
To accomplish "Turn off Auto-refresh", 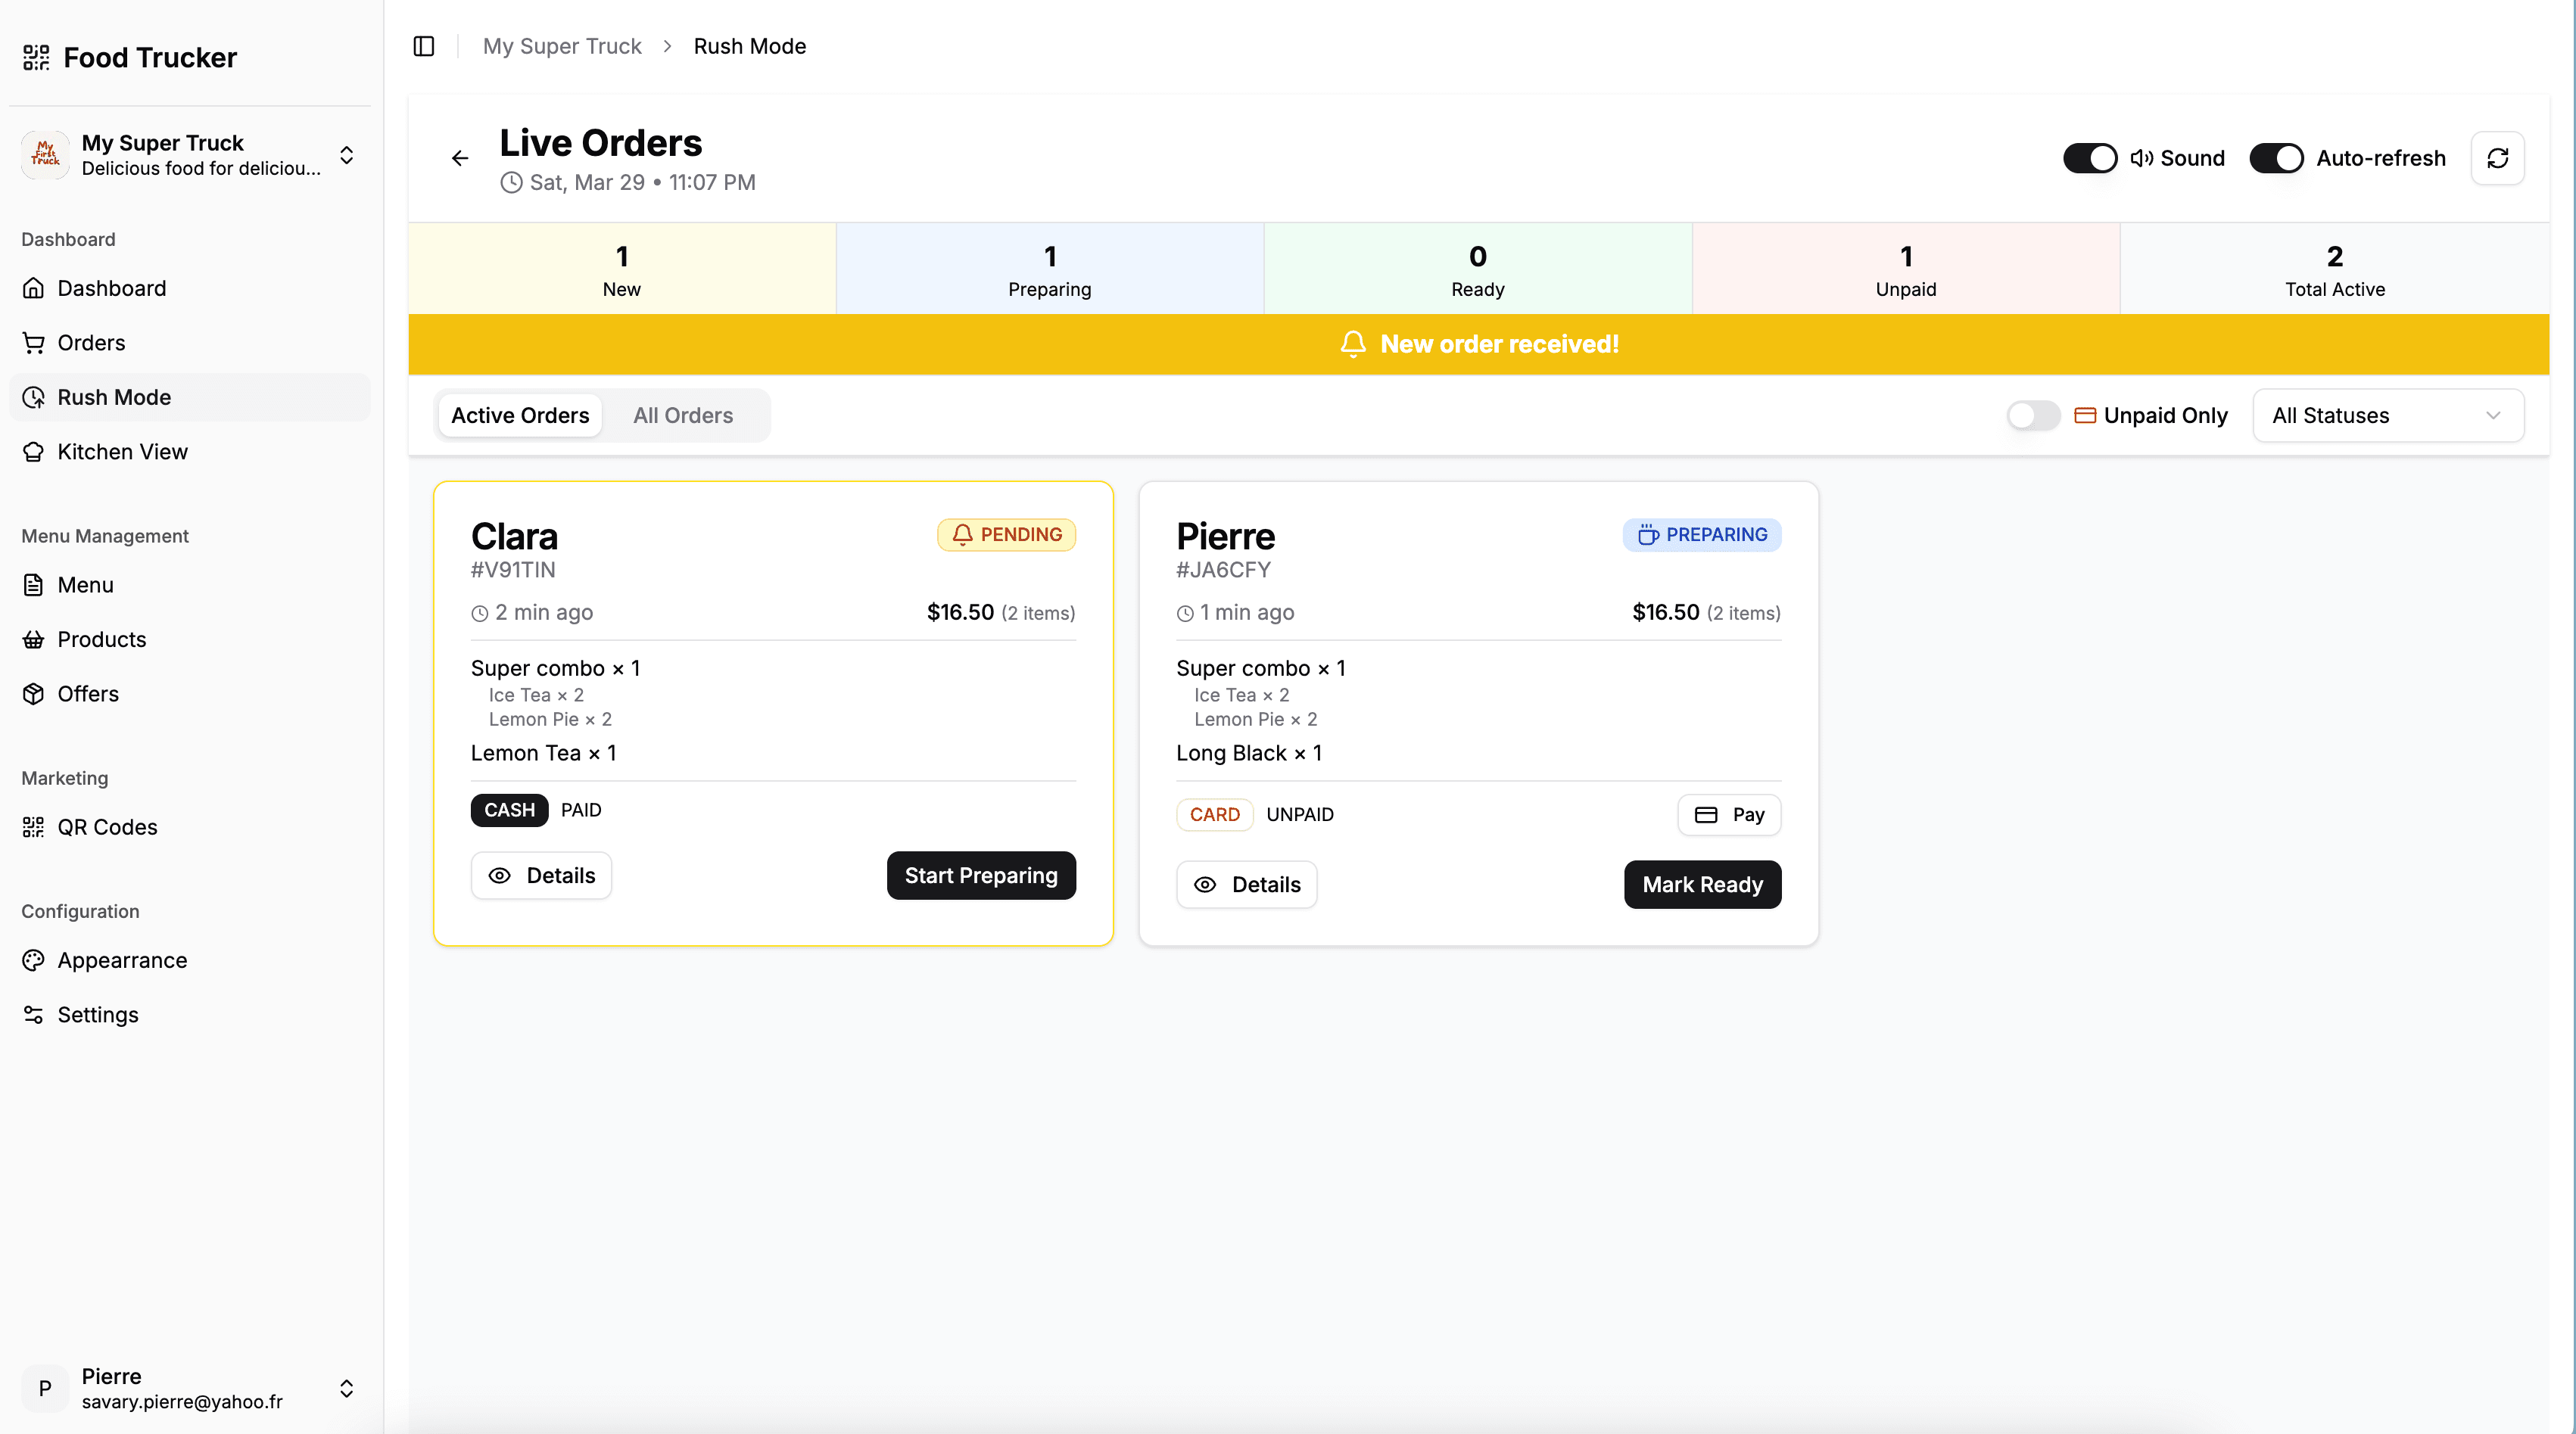I will [x=2276, y=158].
